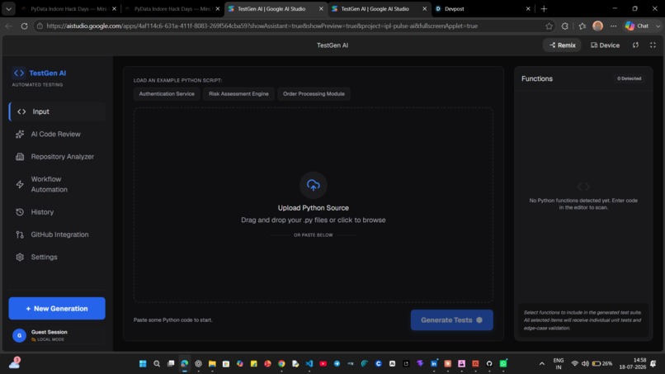Click the Functions panel heading

pyautogui.click(x=537, y=78)
